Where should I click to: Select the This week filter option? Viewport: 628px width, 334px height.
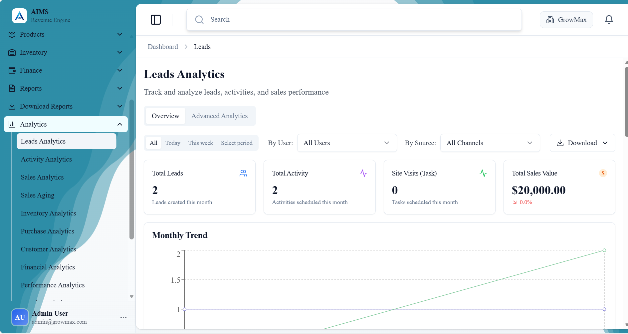[x=200, y=143]
